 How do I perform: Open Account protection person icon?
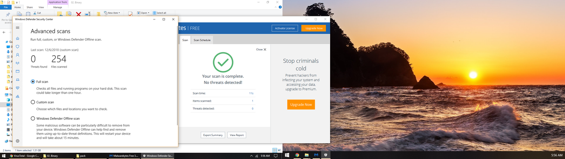pyautogui.click(x=18, y=55)
